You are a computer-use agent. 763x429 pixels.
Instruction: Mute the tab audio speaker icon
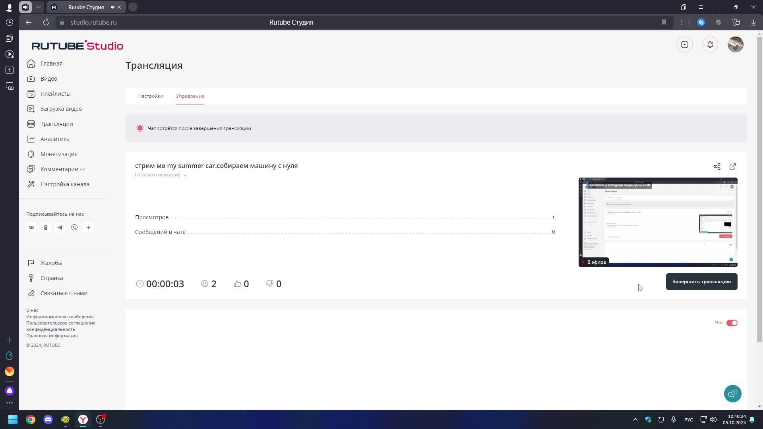(x=112, y=7)
